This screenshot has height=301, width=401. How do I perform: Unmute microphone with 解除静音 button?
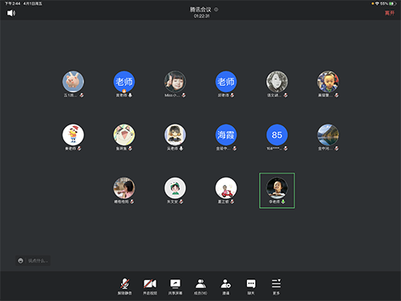click(x=124, y=287)
